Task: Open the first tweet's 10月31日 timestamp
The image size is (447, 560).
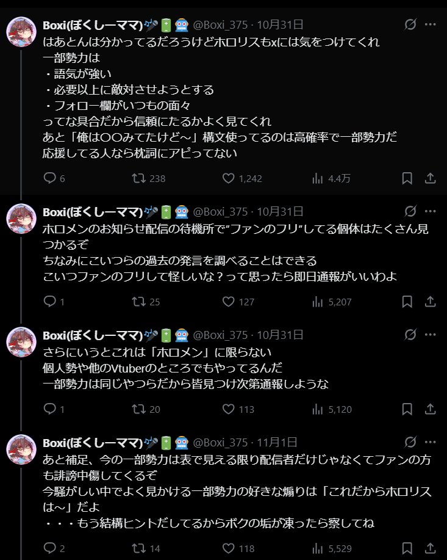Action: point(281,25)
